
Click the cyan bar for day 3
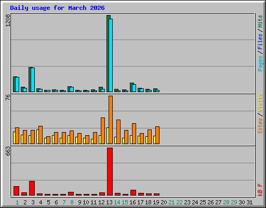point(33,80)
